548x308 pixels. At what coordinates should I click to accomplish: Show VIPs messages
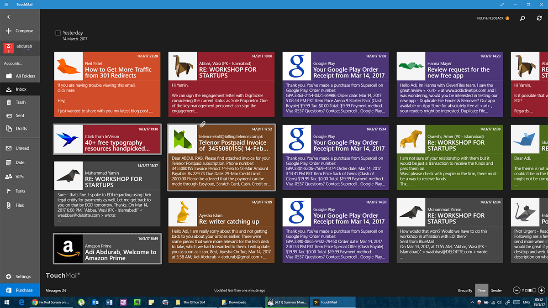(x=20, y=177)
